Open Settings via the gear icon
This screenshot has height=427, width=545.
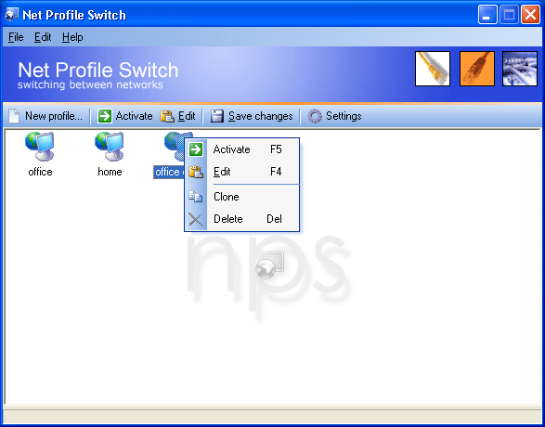point(315,116)
